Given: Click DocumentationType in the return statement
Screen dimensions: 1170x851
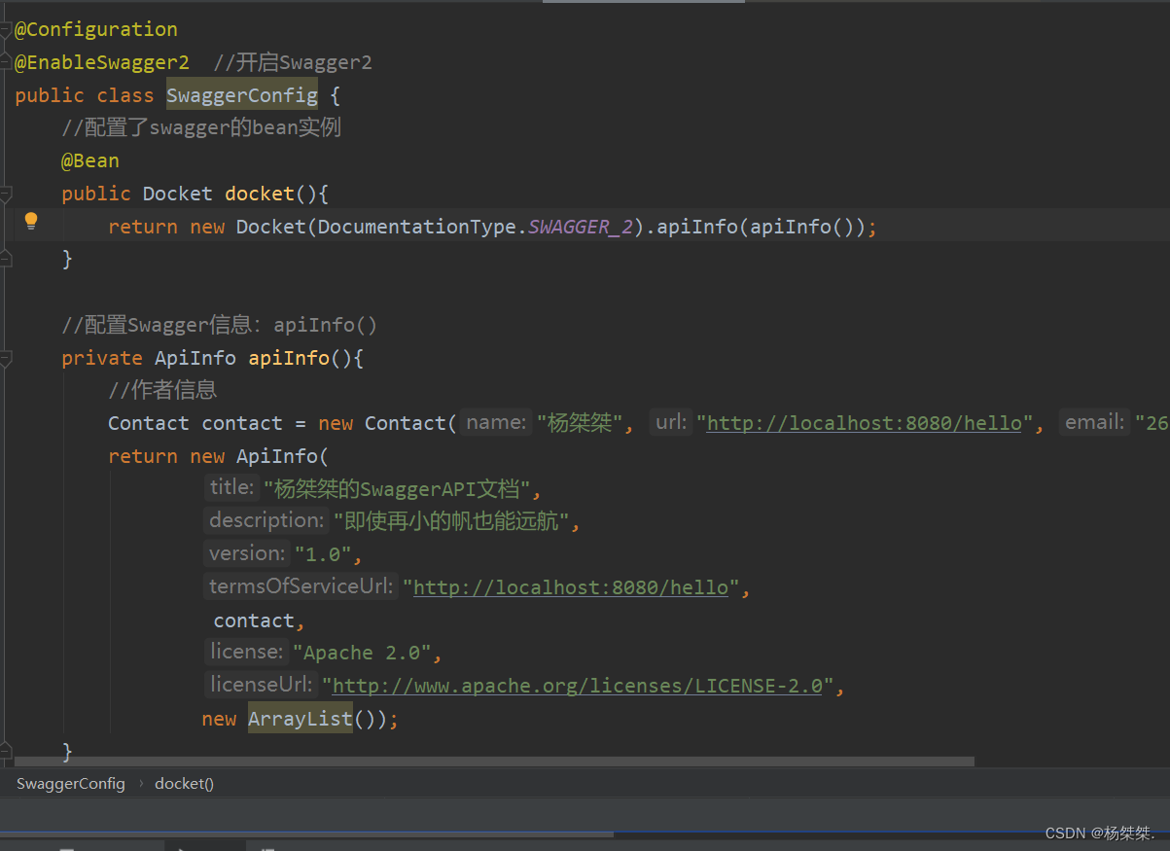Looking at the screenshot, I should click(x=417, y=227).
